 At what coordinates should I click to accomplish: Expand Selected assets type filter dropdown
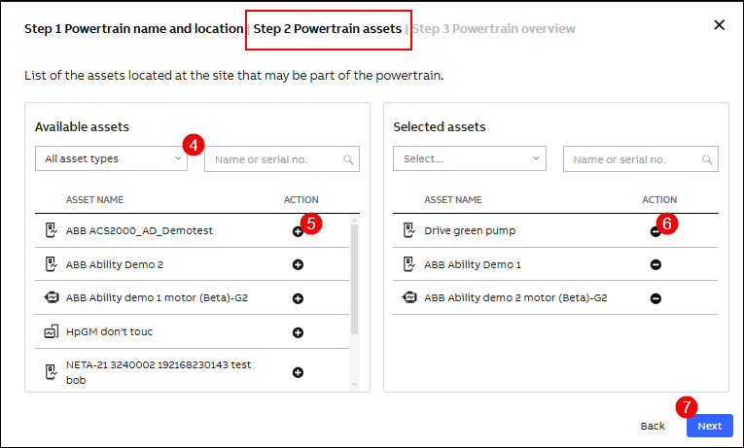tap(469, 159)
